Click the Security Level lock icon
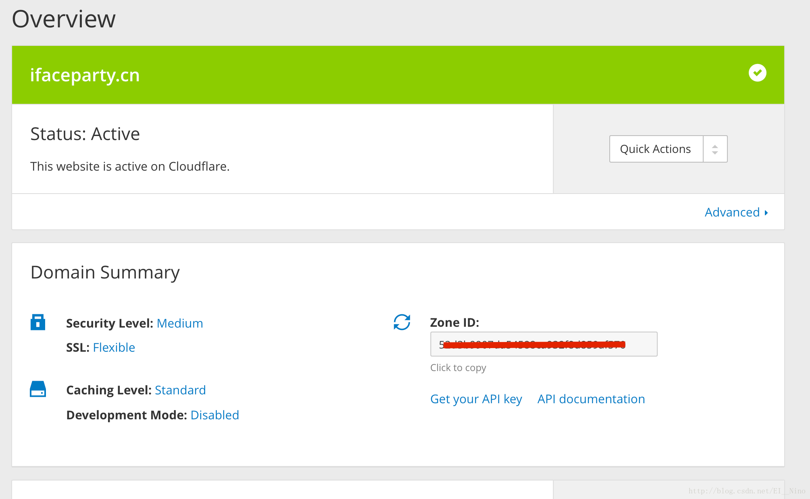Viewport: 810px width, 499px height. click(38, 322)
